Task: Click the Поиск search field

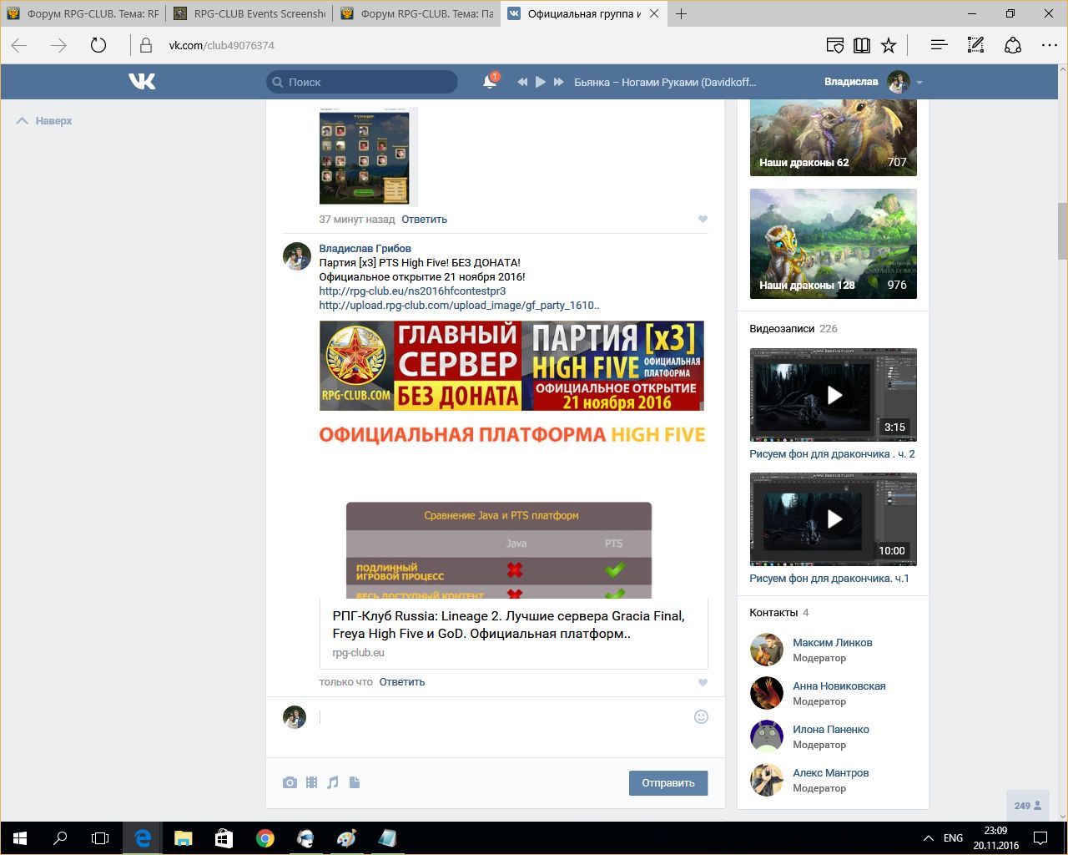Action: [362, 82]
